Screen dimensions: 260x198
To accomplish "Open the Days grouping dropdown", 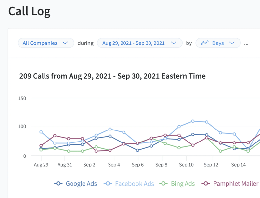I will pyautogui.click(x=218, y=43).
